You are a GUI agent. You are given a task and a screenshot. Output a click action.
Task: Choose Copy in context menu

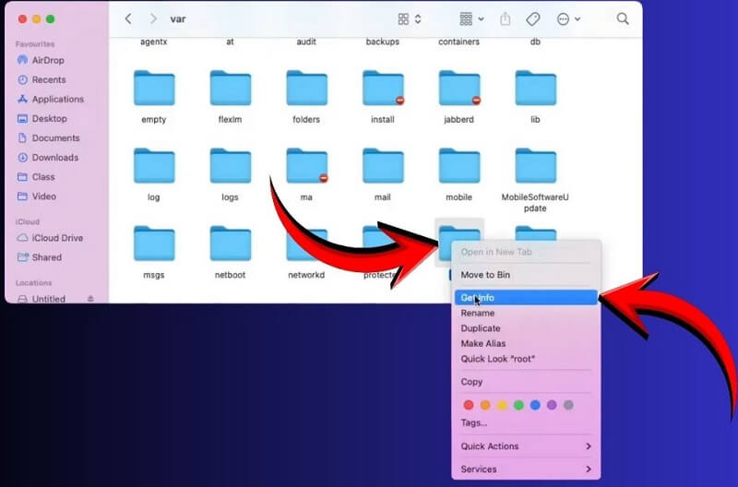pos(526,382)
